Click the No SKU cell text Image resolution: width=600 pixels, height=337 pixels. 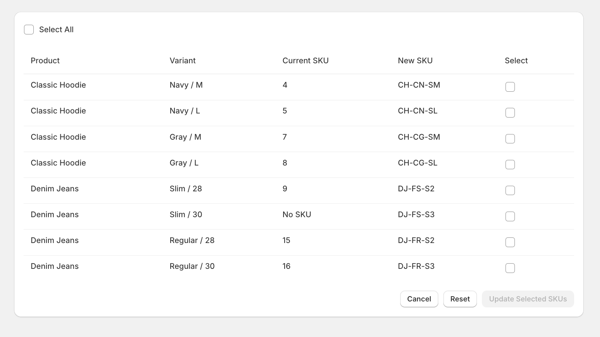[297, 215]
